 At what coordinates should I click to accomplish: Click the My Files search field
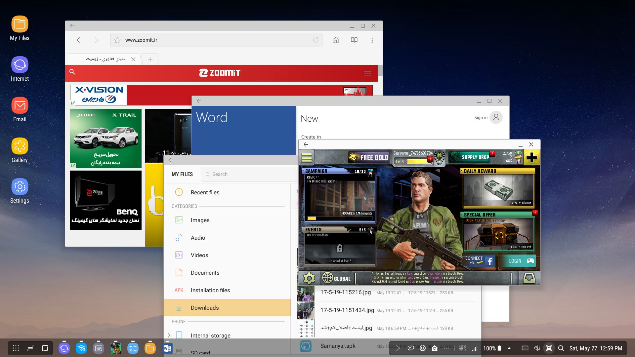pyautogui.click(x=250, y=174)
